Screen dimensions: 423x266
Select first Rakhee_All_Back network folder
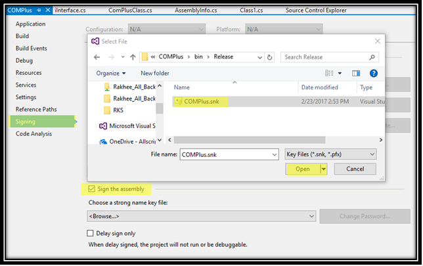(129, 87)
